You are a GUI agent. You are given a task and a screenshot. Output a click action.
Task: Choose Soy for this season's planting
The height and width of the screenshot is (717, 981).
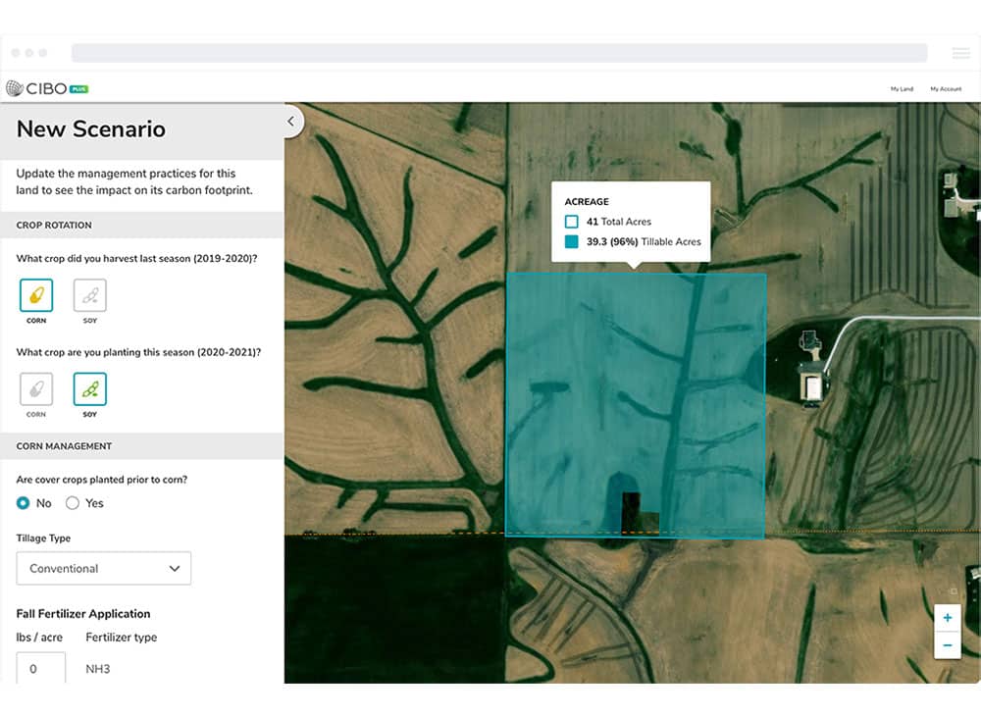(x=90, y=389)
